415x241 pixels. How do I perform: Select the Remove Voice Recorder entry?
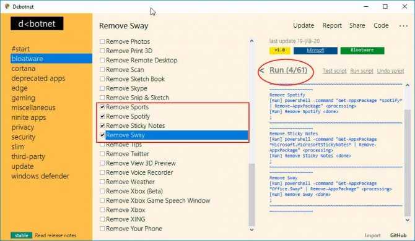click(x=139, y=172)
